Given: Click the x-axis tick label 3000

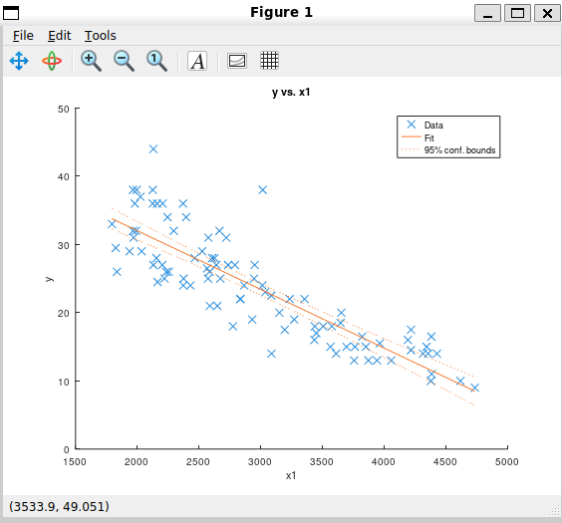Looking at the screenshot, I should tap(260, 462).
